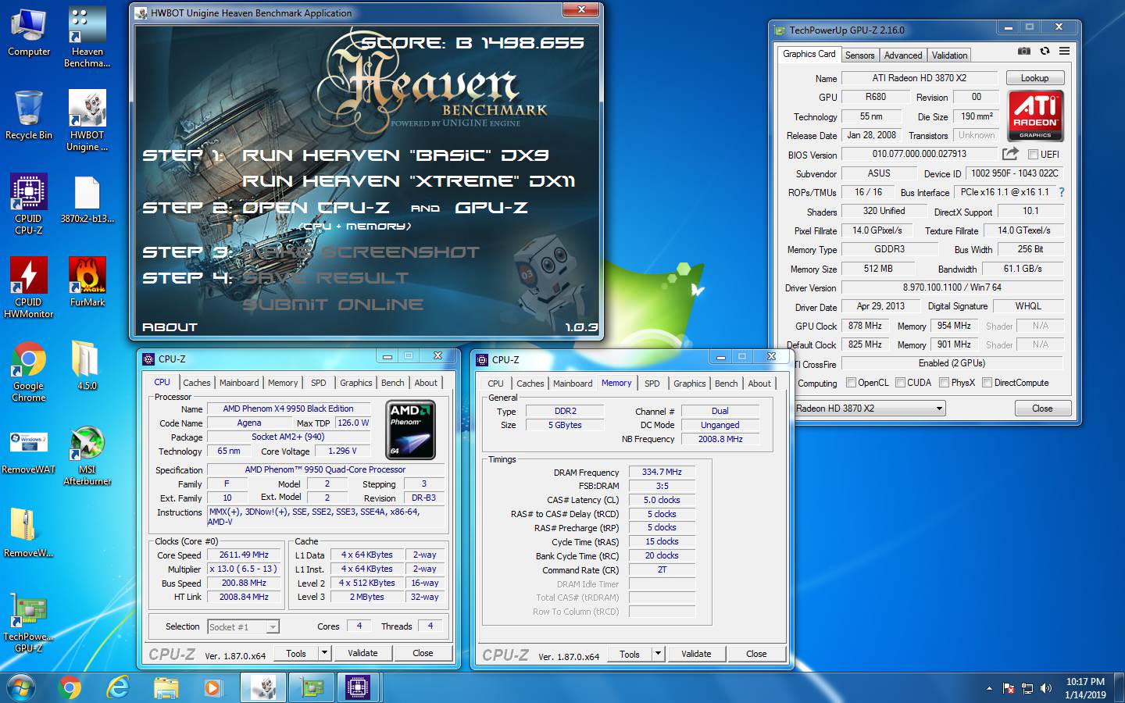1125x703 pixels.
Task: Select the 3870x2-b13 file icon
Action: (87, 198)
